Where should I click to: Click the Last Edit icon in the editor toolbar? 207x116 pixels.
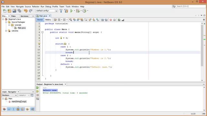coord(55,20)
